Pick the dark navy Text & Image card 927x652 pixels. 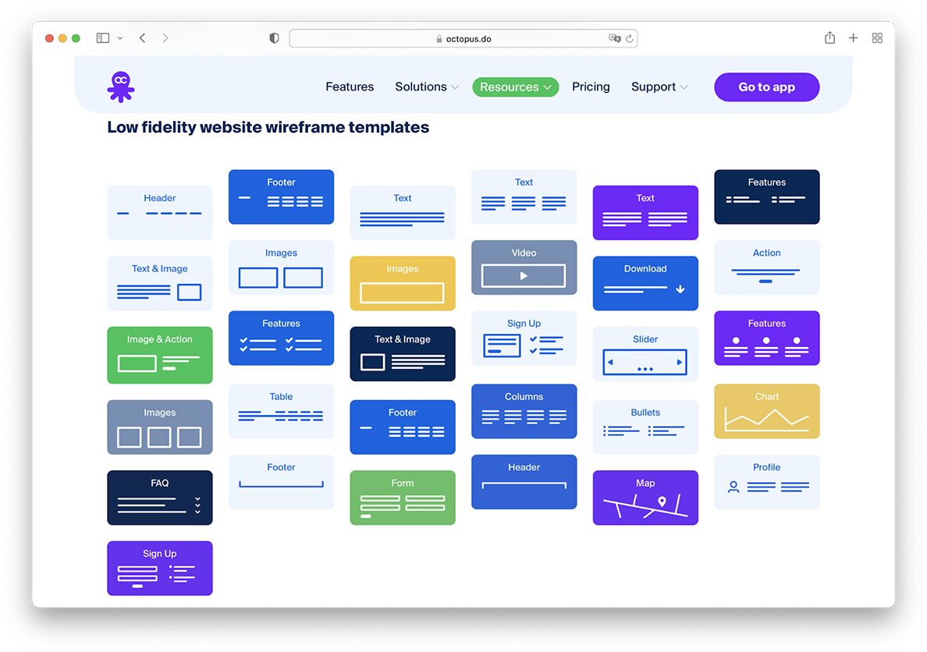pyautogui.click(x=403, y=354)
